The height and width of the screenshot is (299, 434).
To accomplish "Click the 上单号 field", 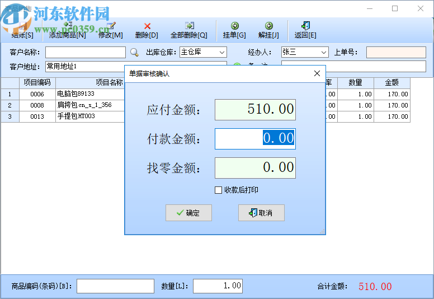I will coord(396,52).
